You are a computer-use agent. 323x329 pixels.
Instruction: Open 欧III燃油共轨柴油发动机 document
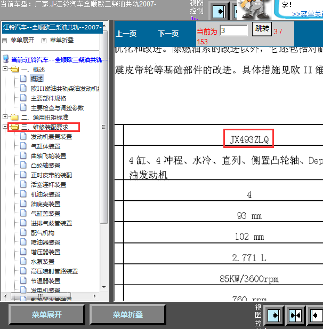[x=65, y=89]
